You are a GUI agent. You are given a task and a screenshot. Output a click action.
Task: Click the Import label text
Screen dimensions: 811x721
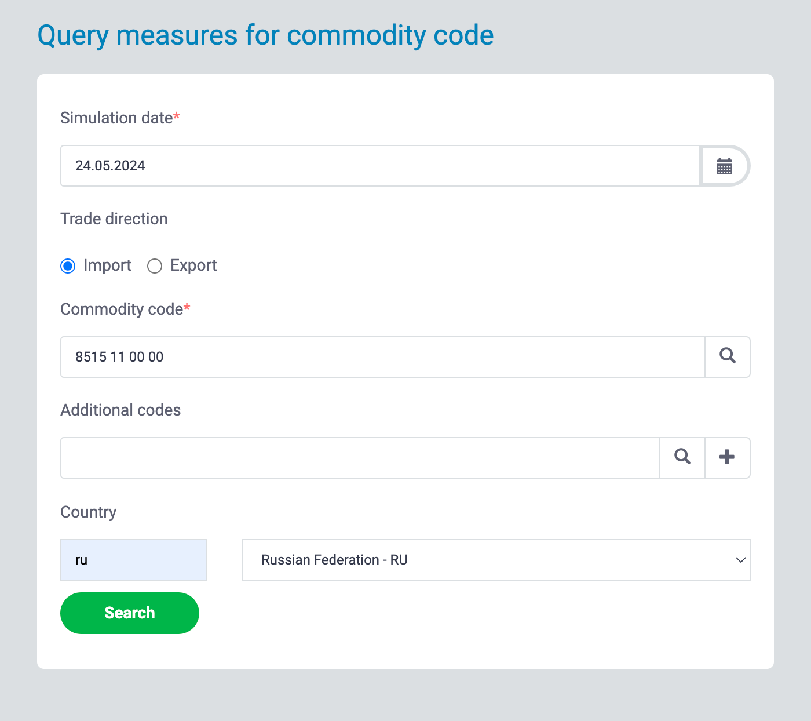click(x=107, y=265)
